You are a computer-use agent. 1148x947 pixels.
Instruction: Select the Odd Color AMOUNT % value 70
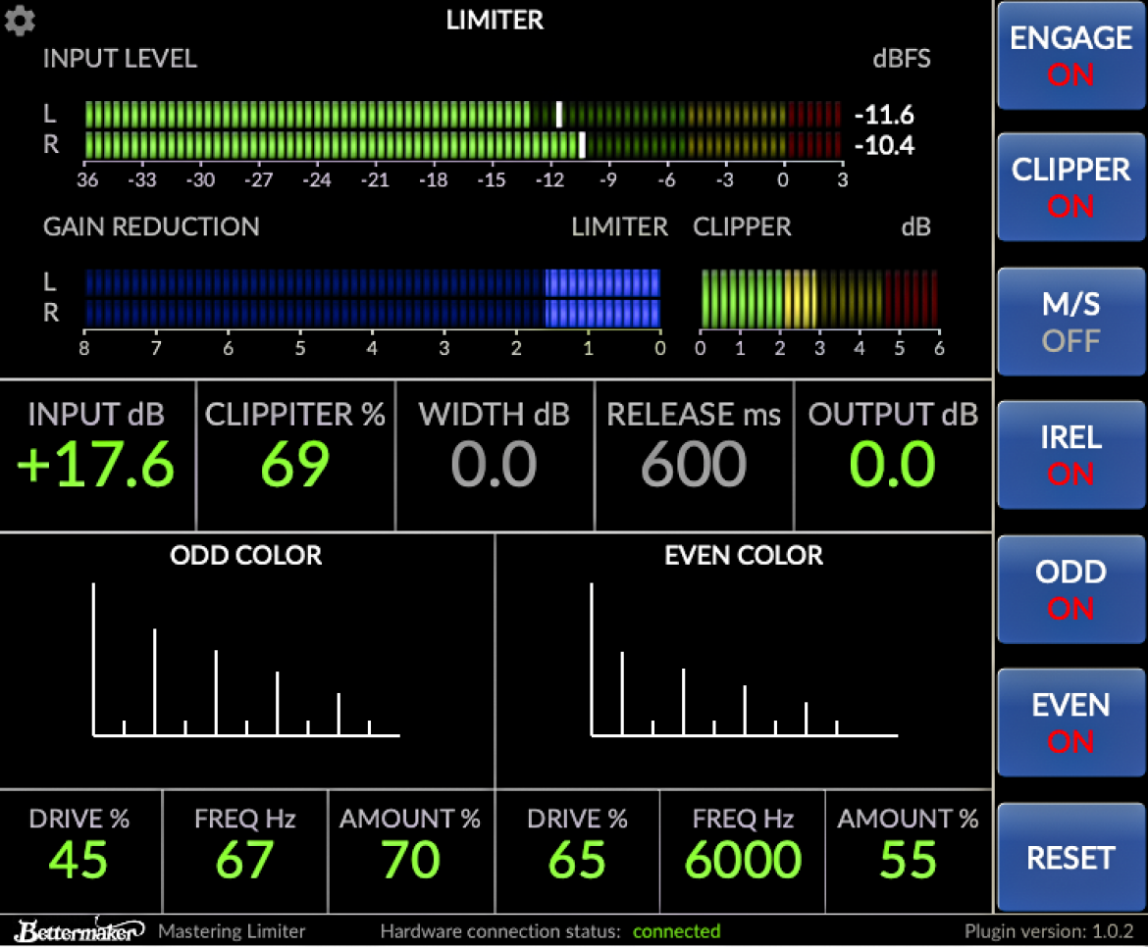pyautogui.click(x=410, y=860)
